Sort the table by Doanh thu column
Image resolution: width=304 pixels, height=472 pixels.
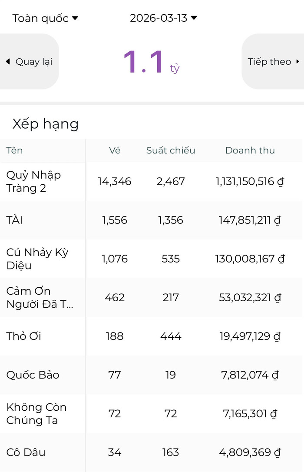tap(250, 150)
